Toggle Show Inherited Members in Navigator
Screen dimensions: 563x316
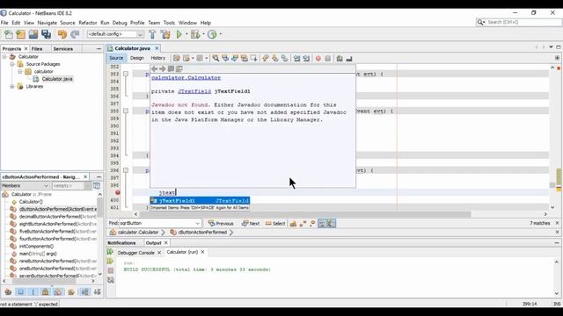pyautogui.click(x=8, y=292)
